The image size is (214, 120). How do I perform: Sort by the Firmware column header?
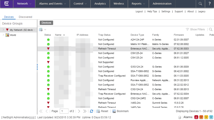click(x=179, y=35)
